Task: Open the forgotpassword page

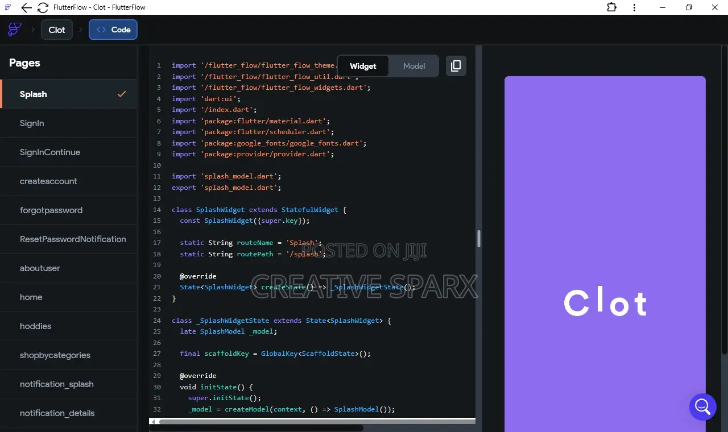Action: [69, 210]
